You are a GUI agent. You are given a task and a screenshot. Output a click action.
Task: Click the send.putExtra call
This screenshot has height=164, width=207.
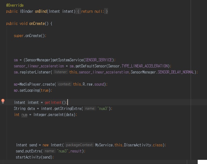click(28, 151)
